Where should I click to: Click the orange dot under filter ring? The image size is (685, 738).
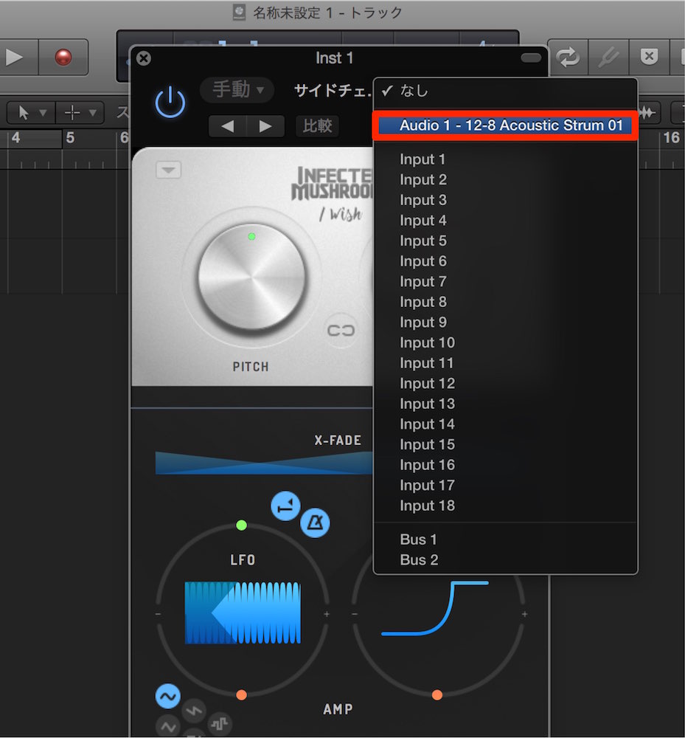pyautogui.click(x=437, y=695)
